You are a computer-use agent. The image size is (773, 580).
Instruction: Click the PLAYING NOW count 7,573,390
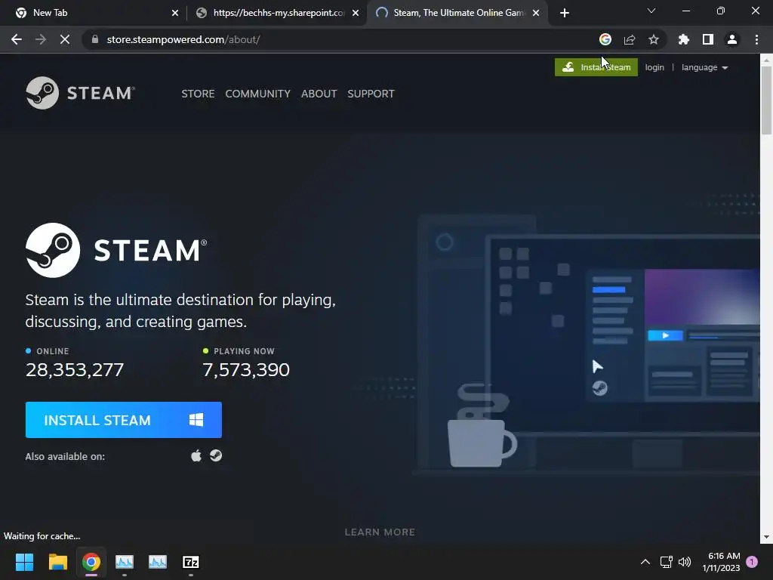[246, 370]
